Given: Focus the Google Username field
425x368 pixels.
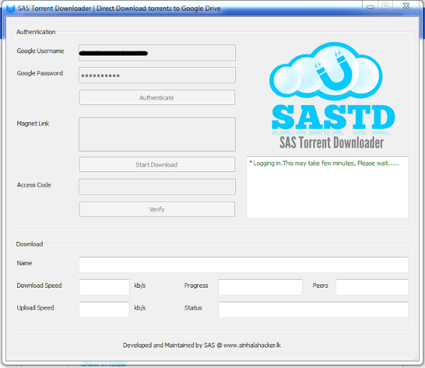Looking at the screenshot, I should tap(157, 52).
